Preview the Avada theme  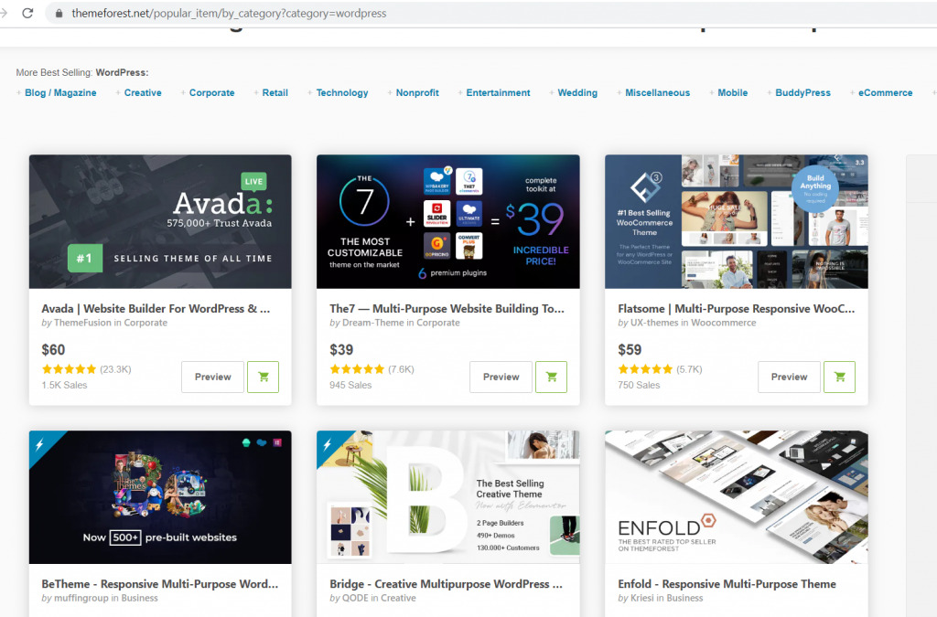click(212, 378)
